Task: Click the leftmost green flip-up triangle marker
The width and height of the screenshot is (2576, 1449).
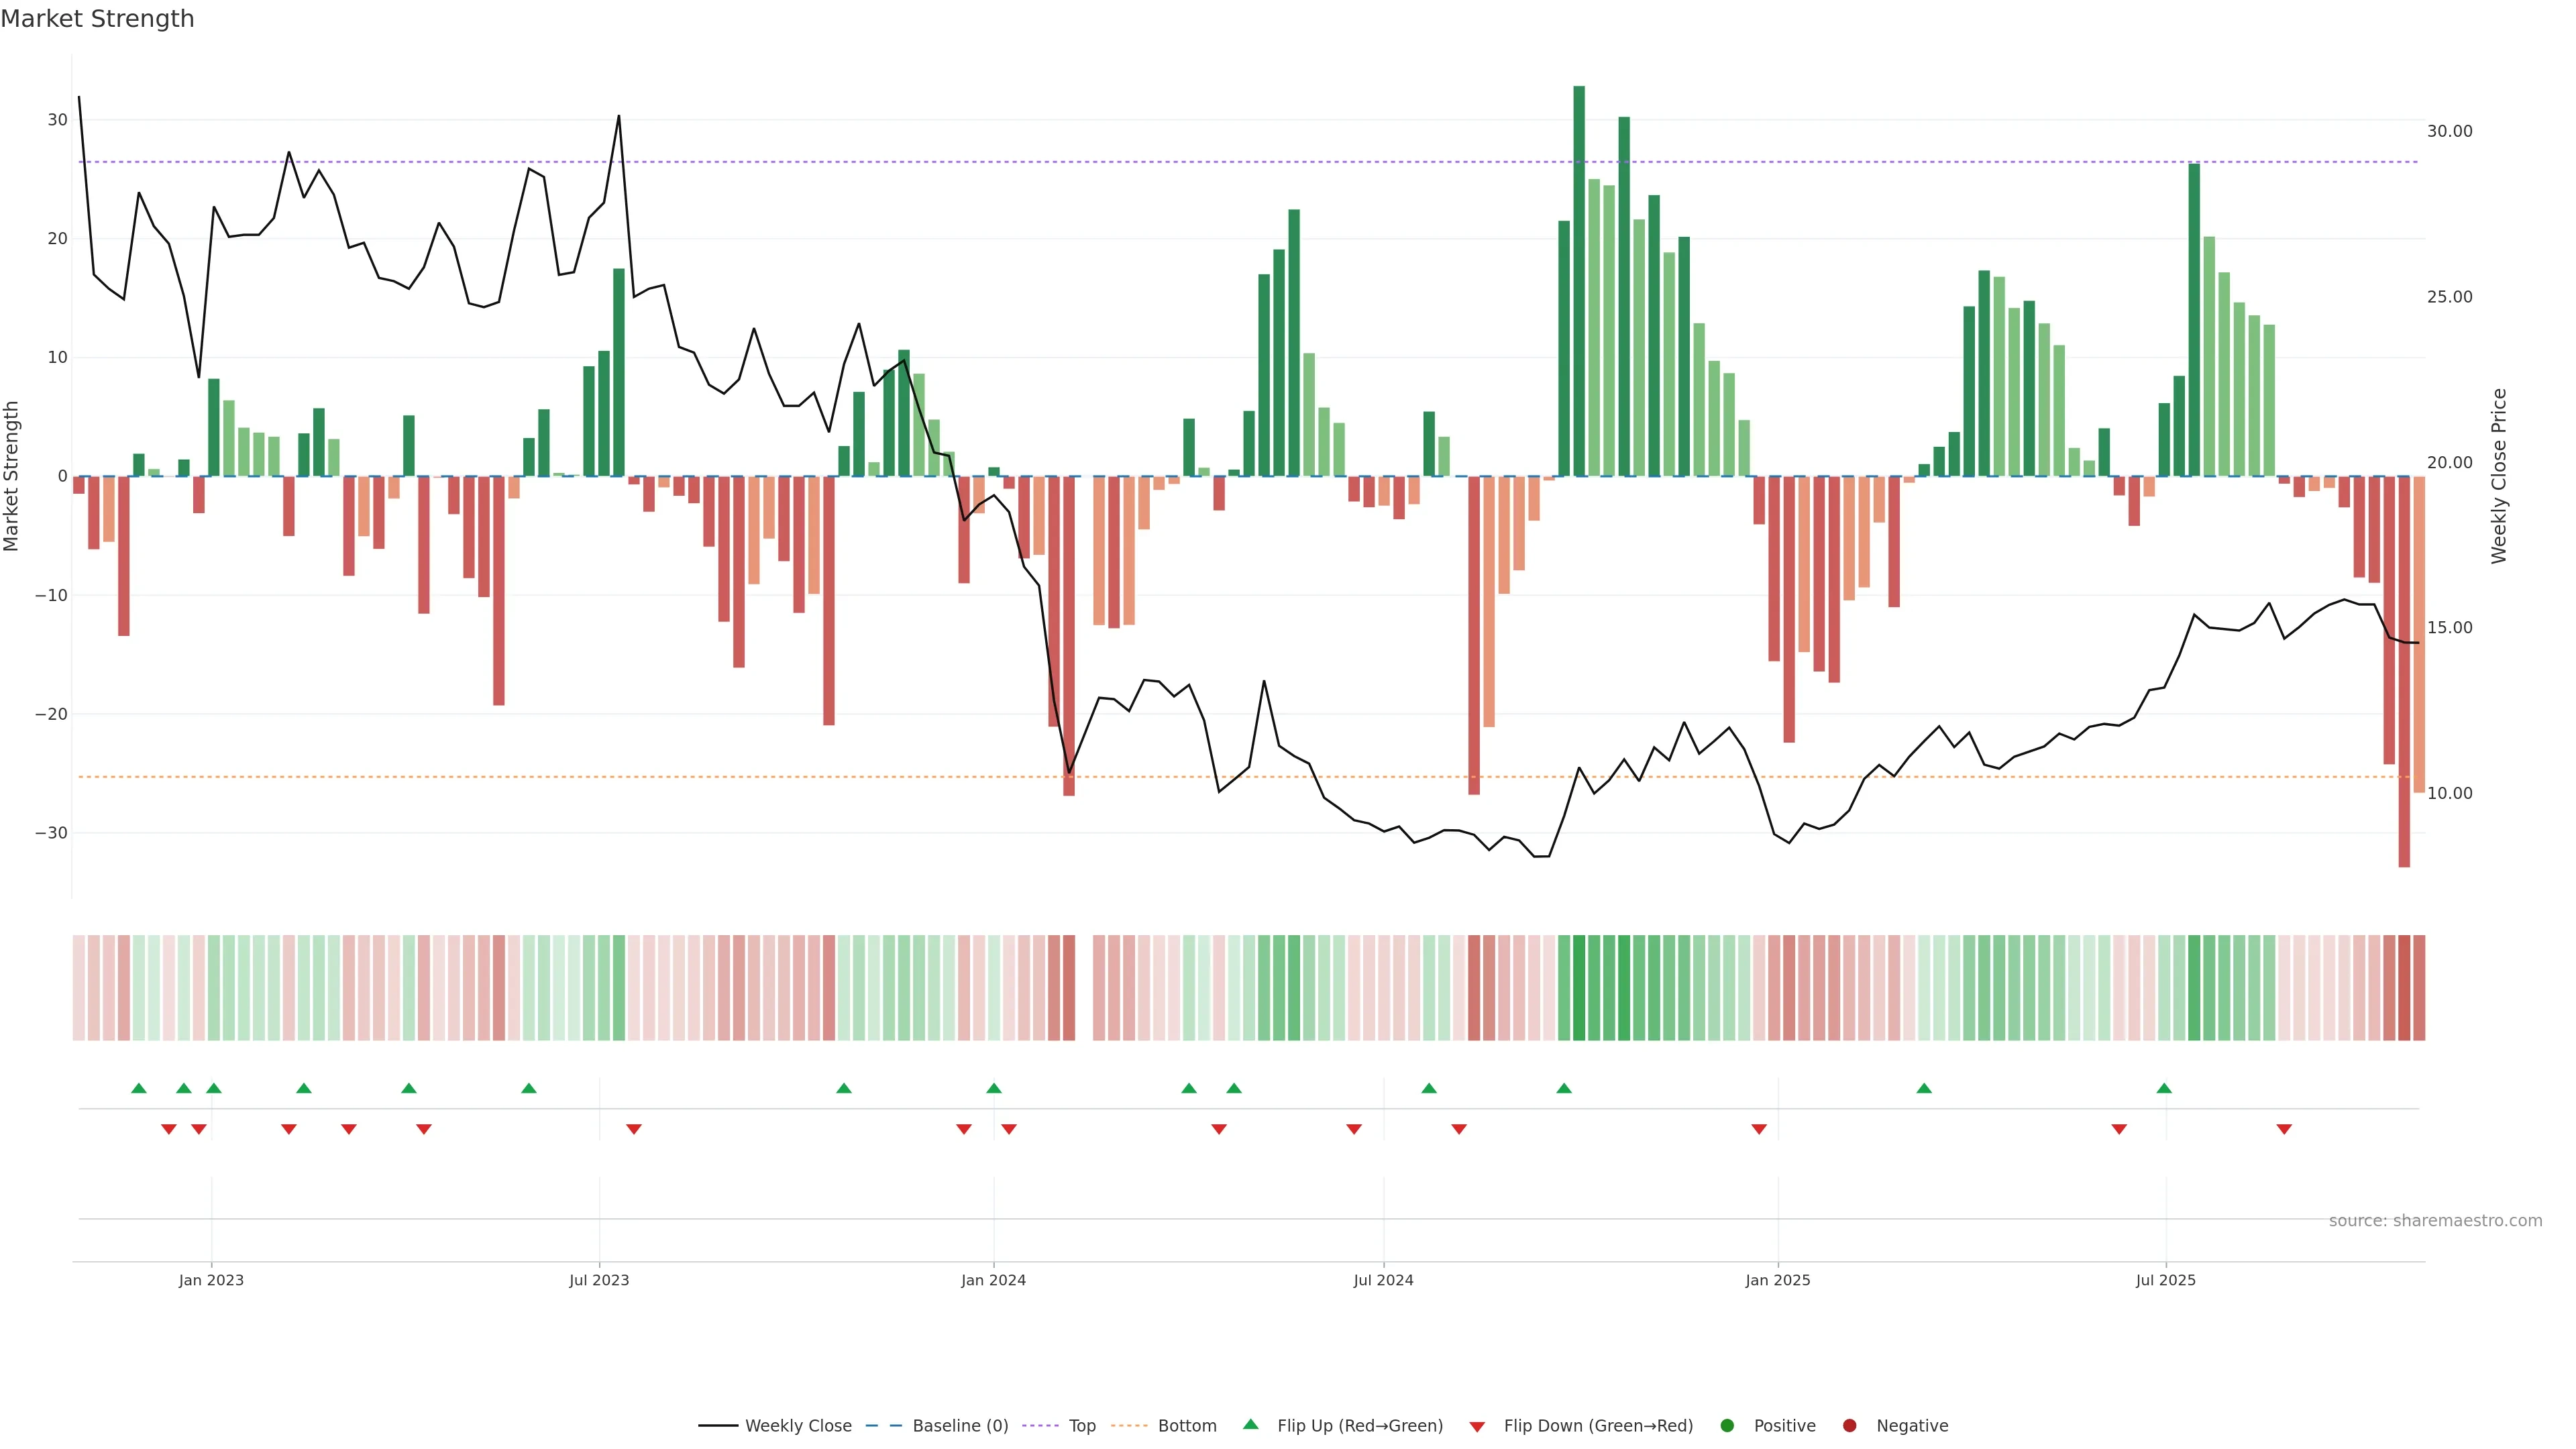Action: tap(139, 1088)
